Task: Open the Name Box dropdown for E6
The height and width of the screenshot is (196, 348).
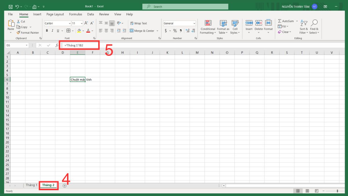Action: tap(27, 45)
